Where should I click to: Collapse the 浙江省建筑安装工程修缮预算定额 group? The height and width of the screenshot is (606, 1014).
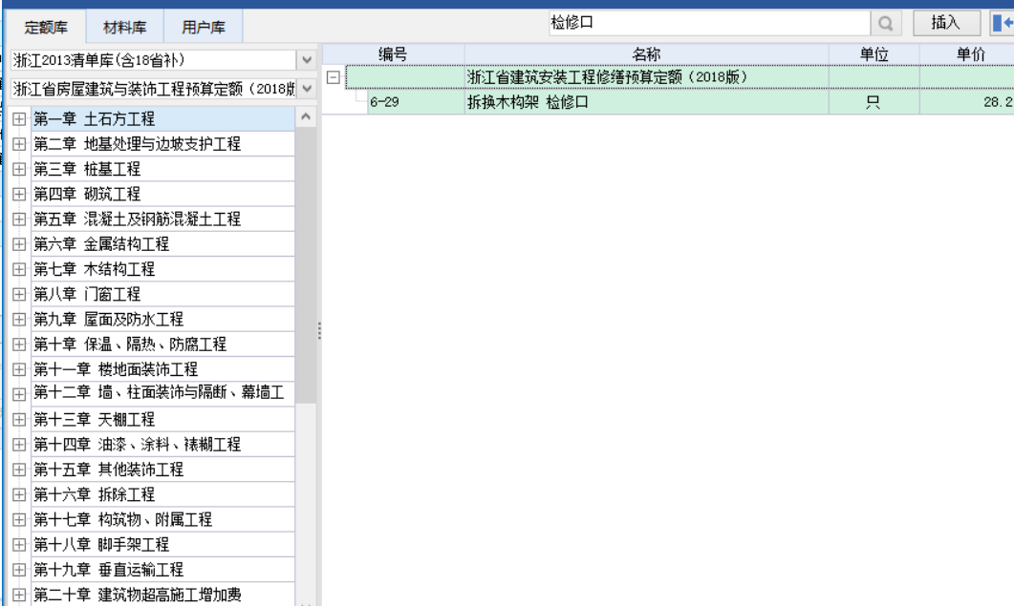(x=333, y=77)
